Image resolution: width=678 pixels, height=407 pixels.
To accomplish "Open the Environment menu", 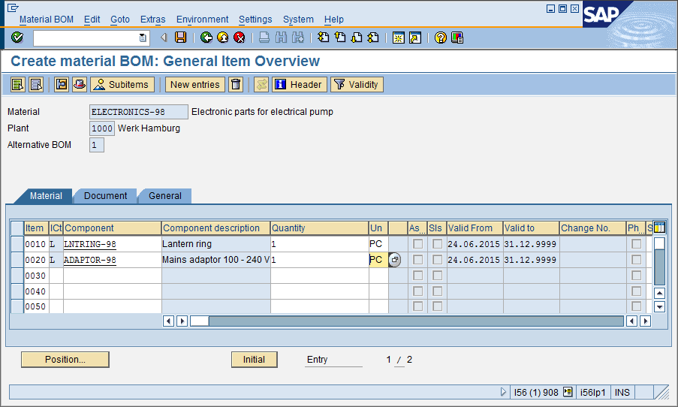I will coord(202,20).
